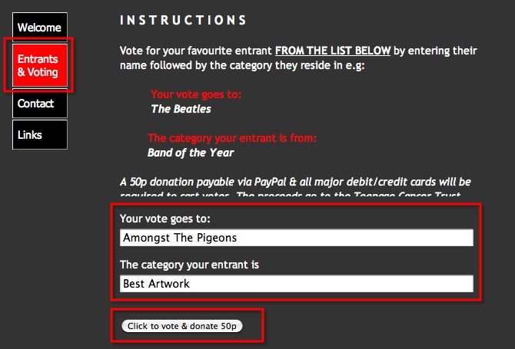Screen dimensions: 515x349
Task: Click the INSTRUCTIONS heading
Action: 184,20
